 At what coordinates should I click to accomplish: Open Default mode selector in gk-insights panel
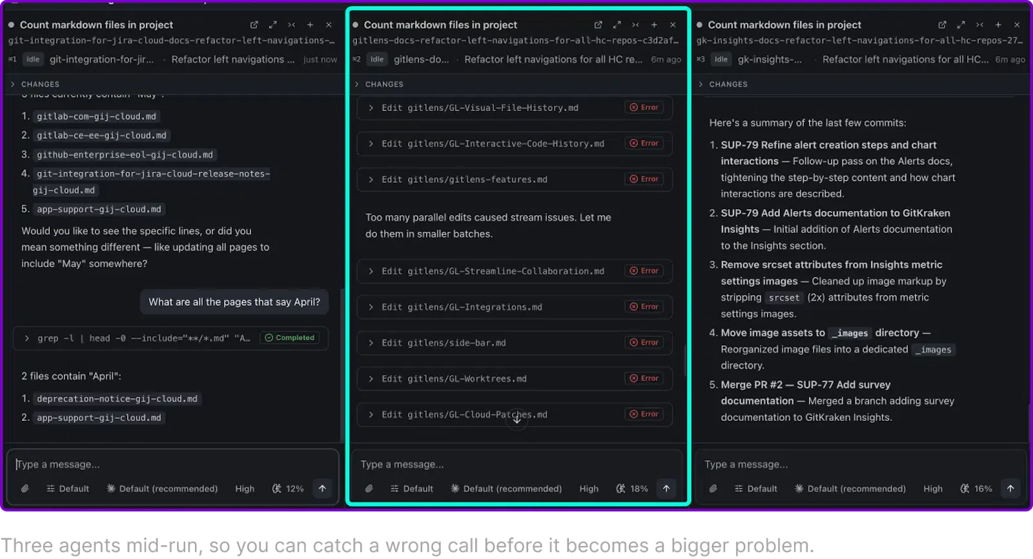[x=756, y=489]
